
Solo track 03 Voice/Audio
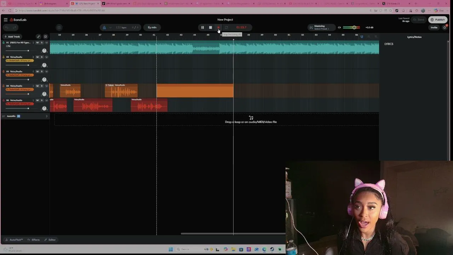click(x=41, y=72)
